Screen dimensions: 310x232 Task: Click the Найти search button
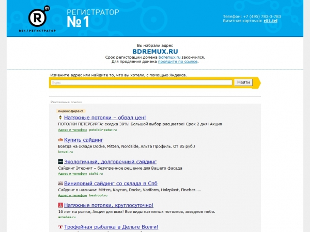(243, 82)
